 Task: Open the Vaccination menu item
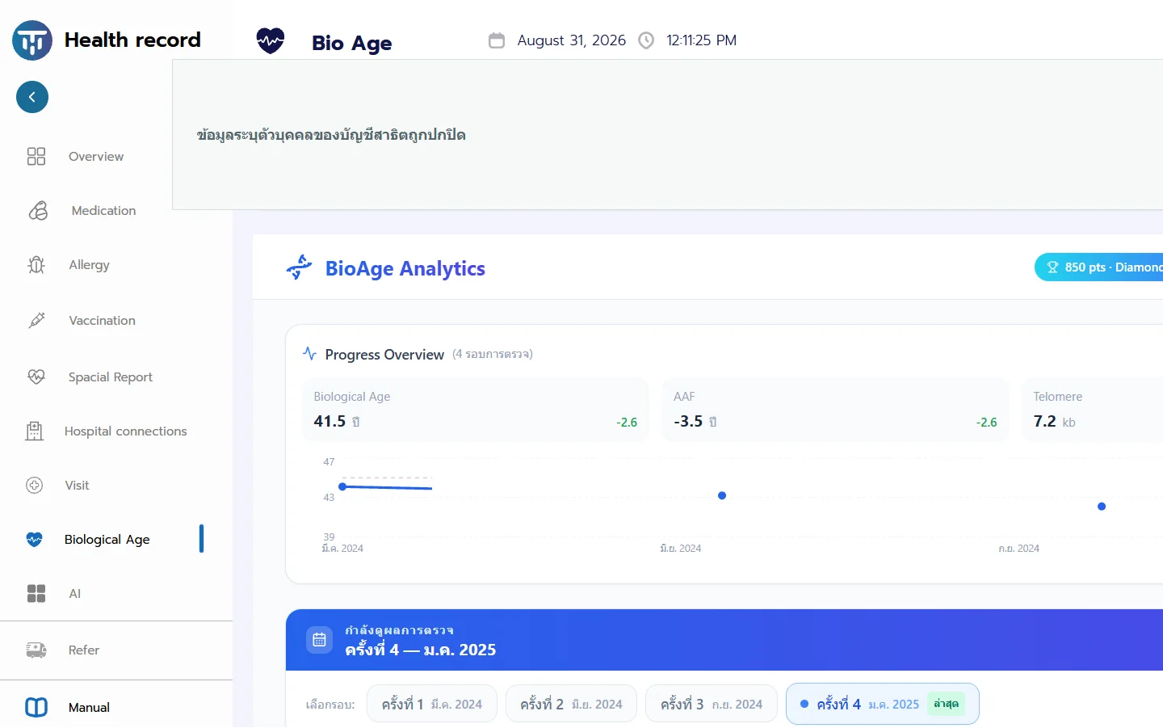(102, 321)
